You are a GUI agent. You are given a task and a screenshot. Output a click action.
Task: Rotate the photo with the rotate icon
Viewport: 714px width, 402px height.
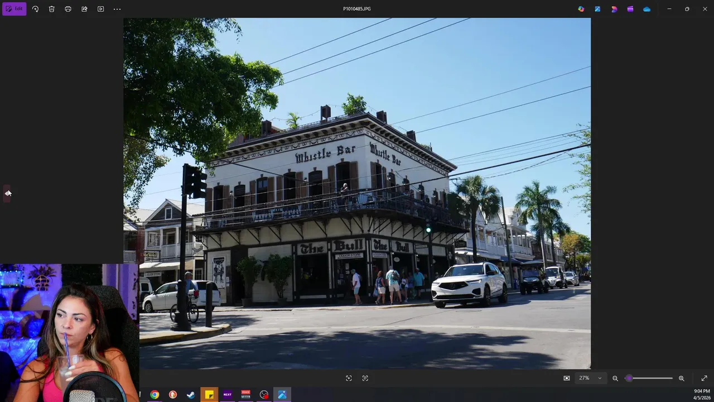(35, 9)
